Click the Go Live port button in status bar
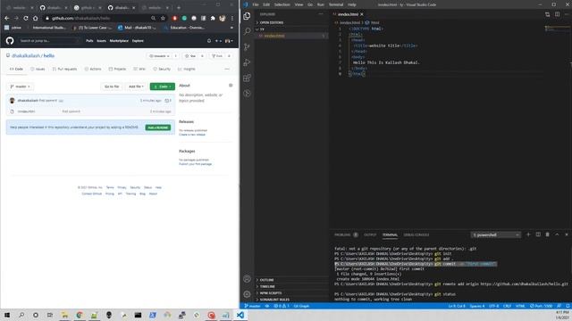 tap(541, 306)
